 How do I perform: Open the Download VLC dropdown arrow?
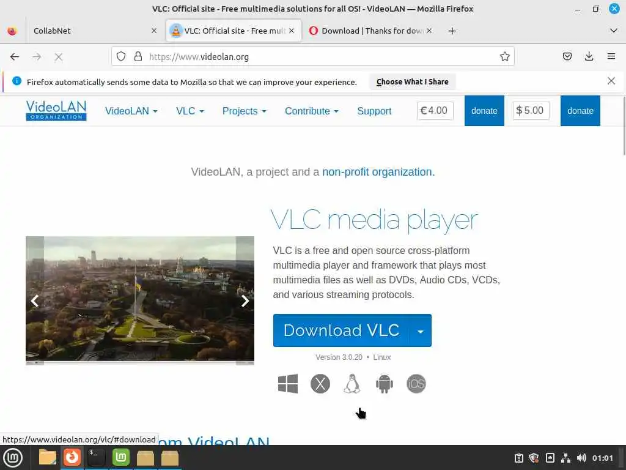421,330
